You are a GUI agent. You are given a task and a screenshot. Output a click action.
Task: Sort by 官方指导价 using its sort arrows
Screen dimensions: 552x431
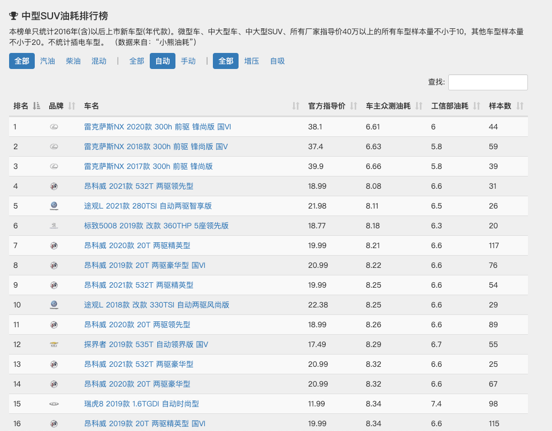[x=354, y=106]
